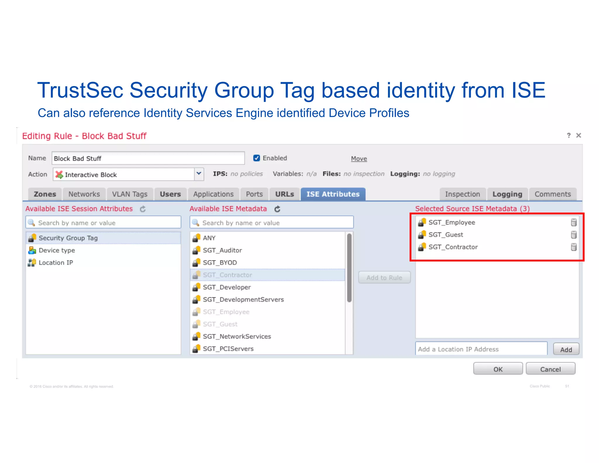This screenshot has width=599, height=463.
Task: Select greyed SGT_Employee in available metadata
Action: pos(268,312)
